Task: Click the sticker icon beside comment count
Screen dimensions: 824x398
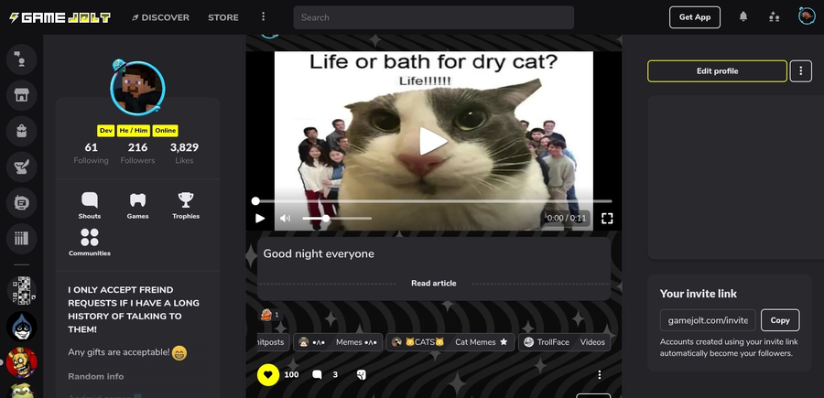Action: pyautogui.click(x=361, y=374)
